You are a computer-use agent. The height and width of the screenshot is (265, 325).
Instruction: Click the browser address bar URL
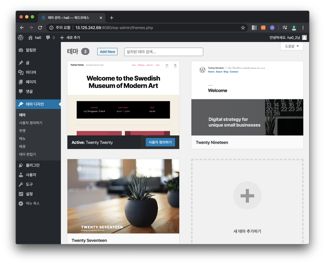click(x=114, y=27)
